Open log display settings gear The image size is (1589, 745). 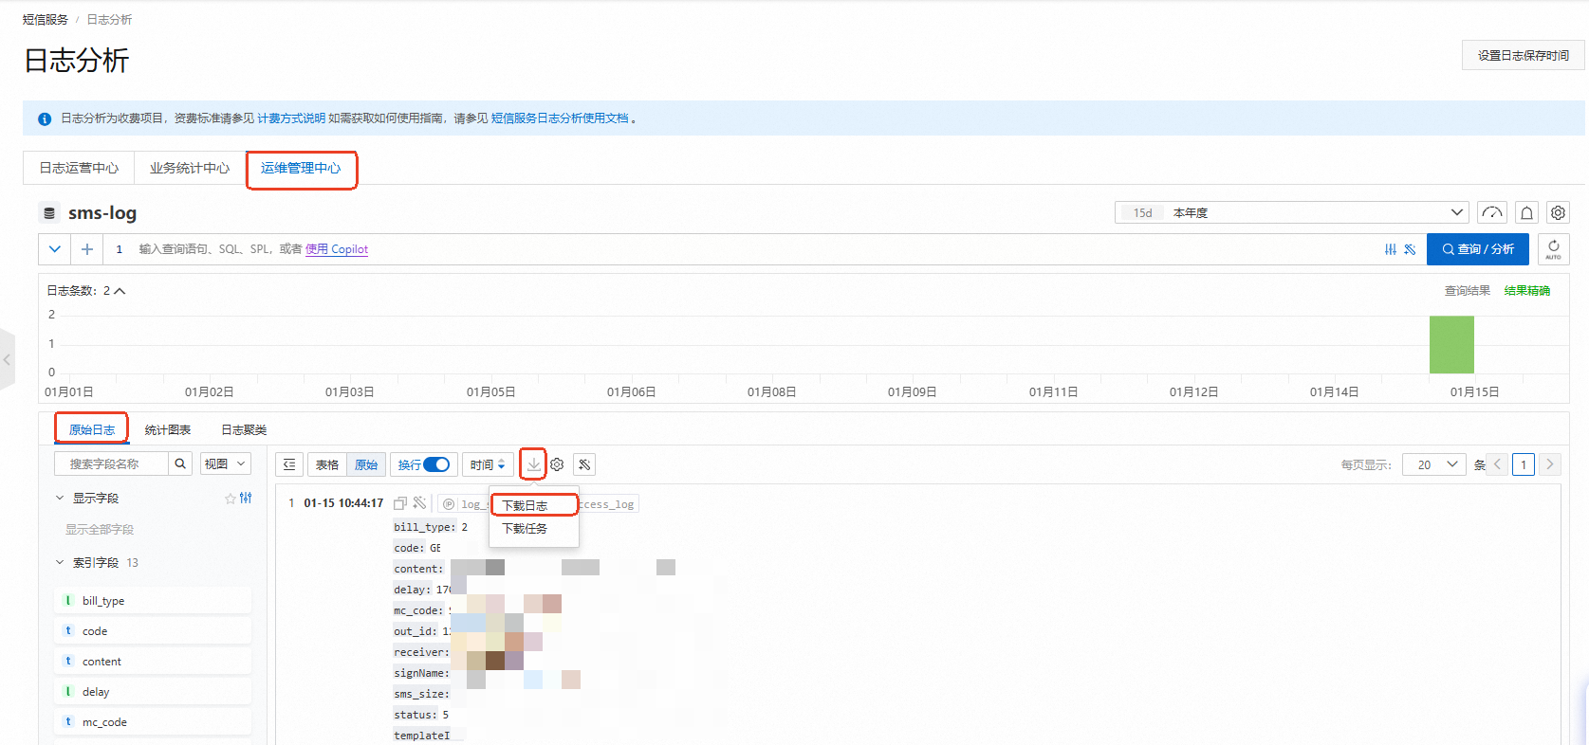[558, 464]
